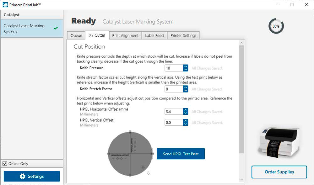314x185 pixels.
Task: Go to the Label Feed tab
Action: (x=154, y=36)
